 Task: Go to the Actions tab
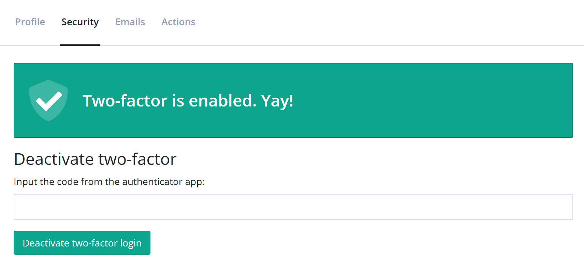click(x=178, y=22)
